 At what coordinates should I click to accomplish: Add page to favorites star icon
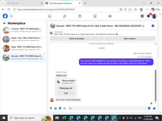130,9
